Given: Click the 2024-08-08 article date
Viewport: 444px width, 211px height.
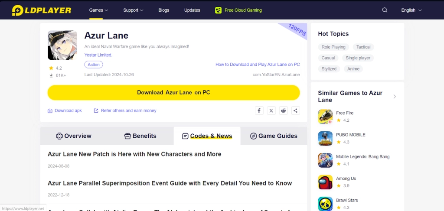Looking at the screenshot, I should tap(59, 166).
